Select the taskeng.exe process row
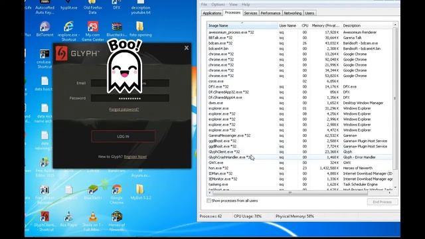 (299, 185)
